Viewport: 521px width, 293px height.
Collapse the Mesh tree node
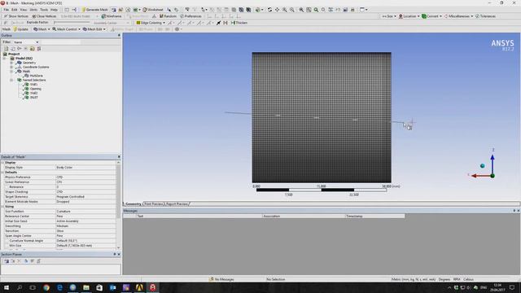tap(11, 71)
